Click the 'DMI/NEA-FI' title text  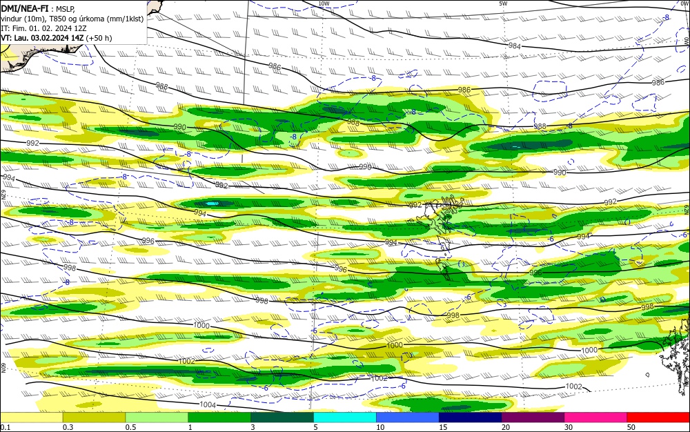click(x=25, y=8)
